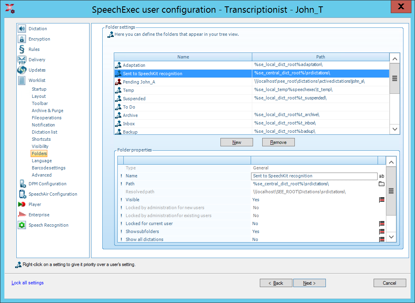The width and height of the screenshot is (415, 303).
Task: Click the Next button
Action: 310,283
